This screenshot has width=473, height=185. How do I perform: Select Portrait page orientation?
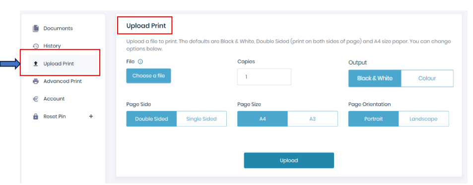(373, 119)
